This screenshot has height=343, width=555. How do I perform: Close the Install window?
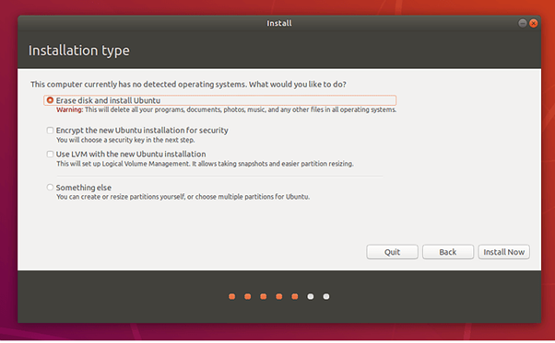534,23
